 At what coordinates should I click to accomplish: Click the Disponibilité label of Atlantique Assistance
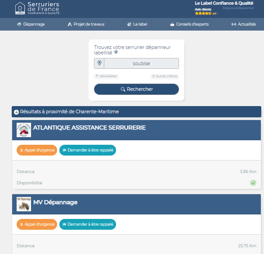coord(30,183)
